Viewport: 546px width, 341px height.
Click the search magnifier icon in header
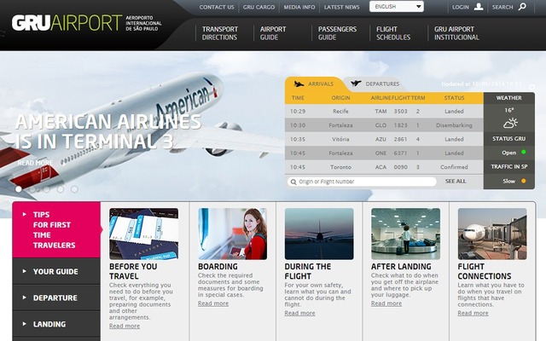click(522, 7)
